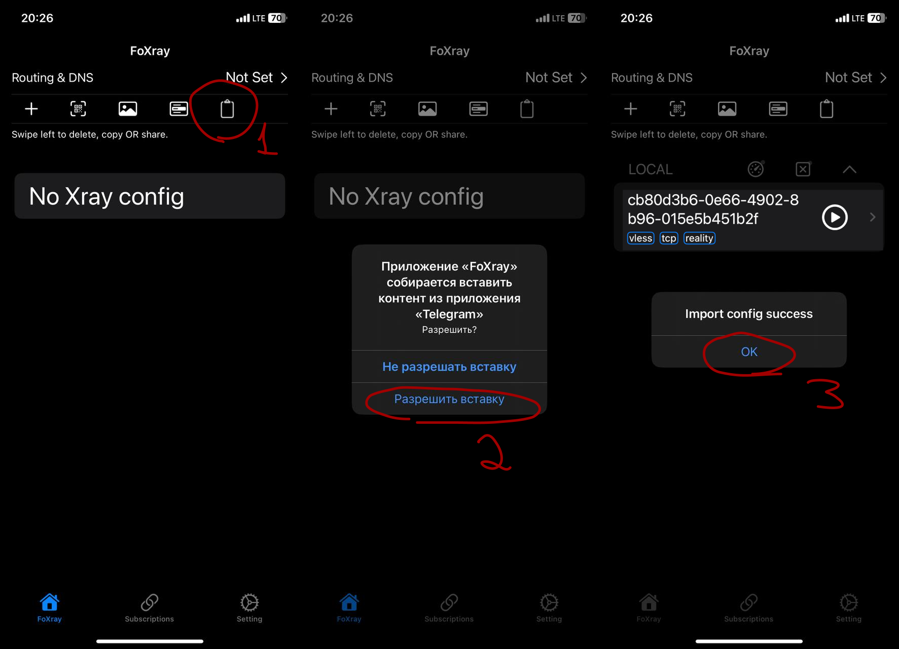Tap 'Не разрешать вставку' option
899x649 pixels.
(449, 367)
